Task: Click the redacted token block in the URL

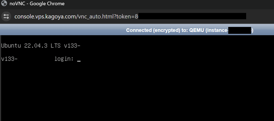Action: click(192, 16)
